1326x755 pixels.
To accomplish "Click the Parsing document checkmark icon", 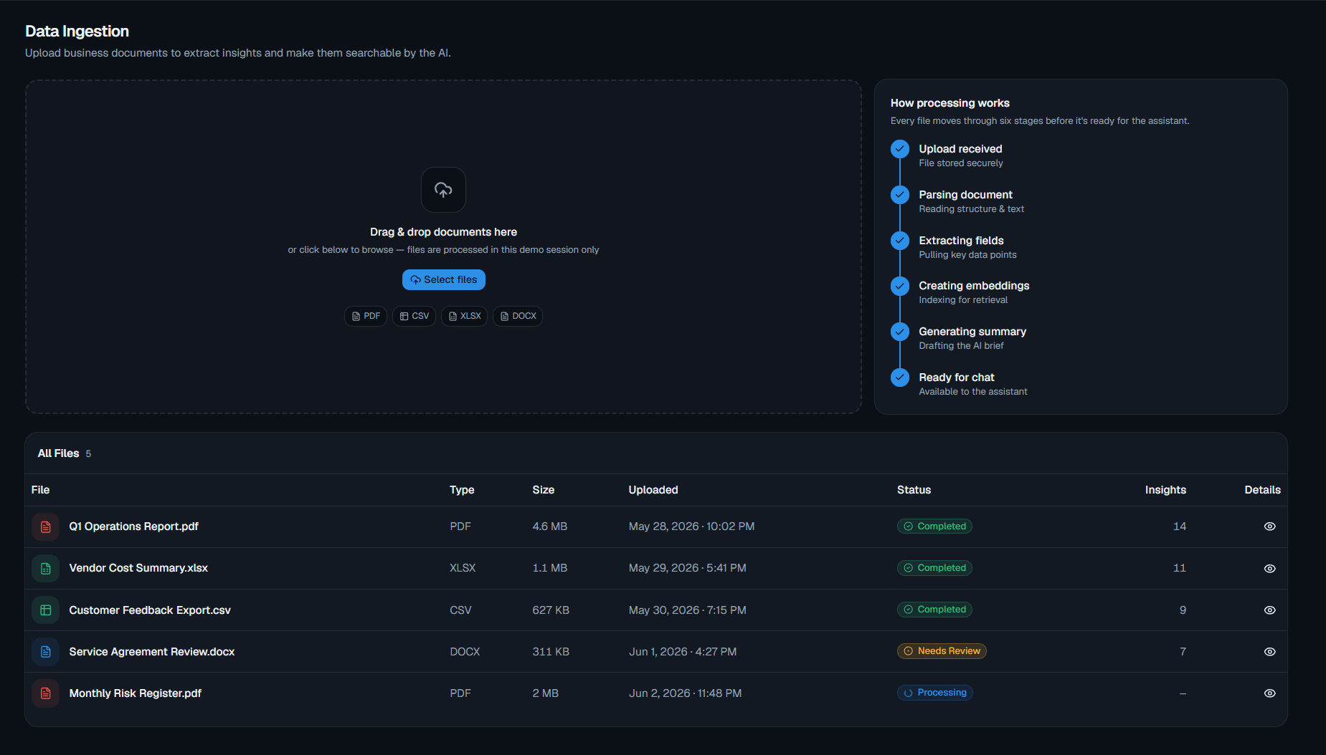I will pos(900,195).
